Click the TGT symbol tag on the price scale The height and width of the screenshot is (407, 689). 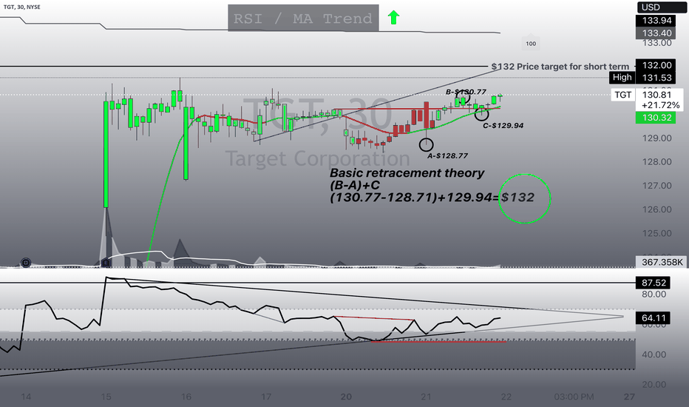622,95
